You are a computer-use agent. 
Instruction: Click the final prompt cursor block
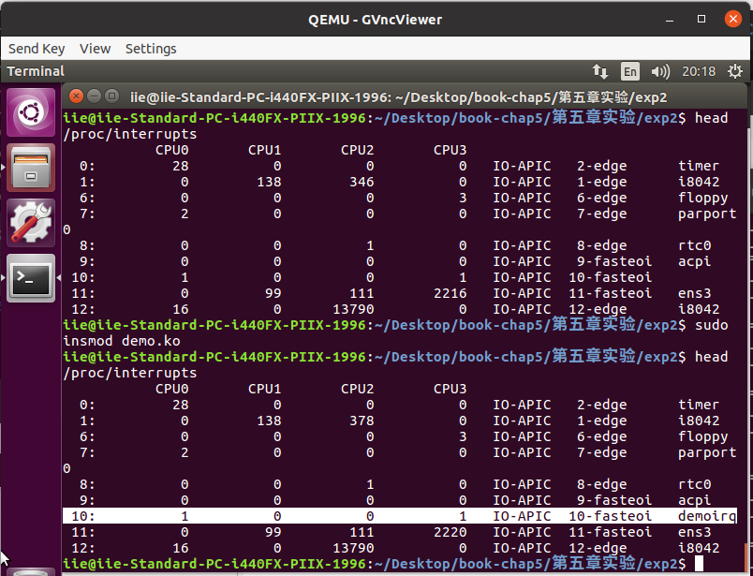coord(699,564)
